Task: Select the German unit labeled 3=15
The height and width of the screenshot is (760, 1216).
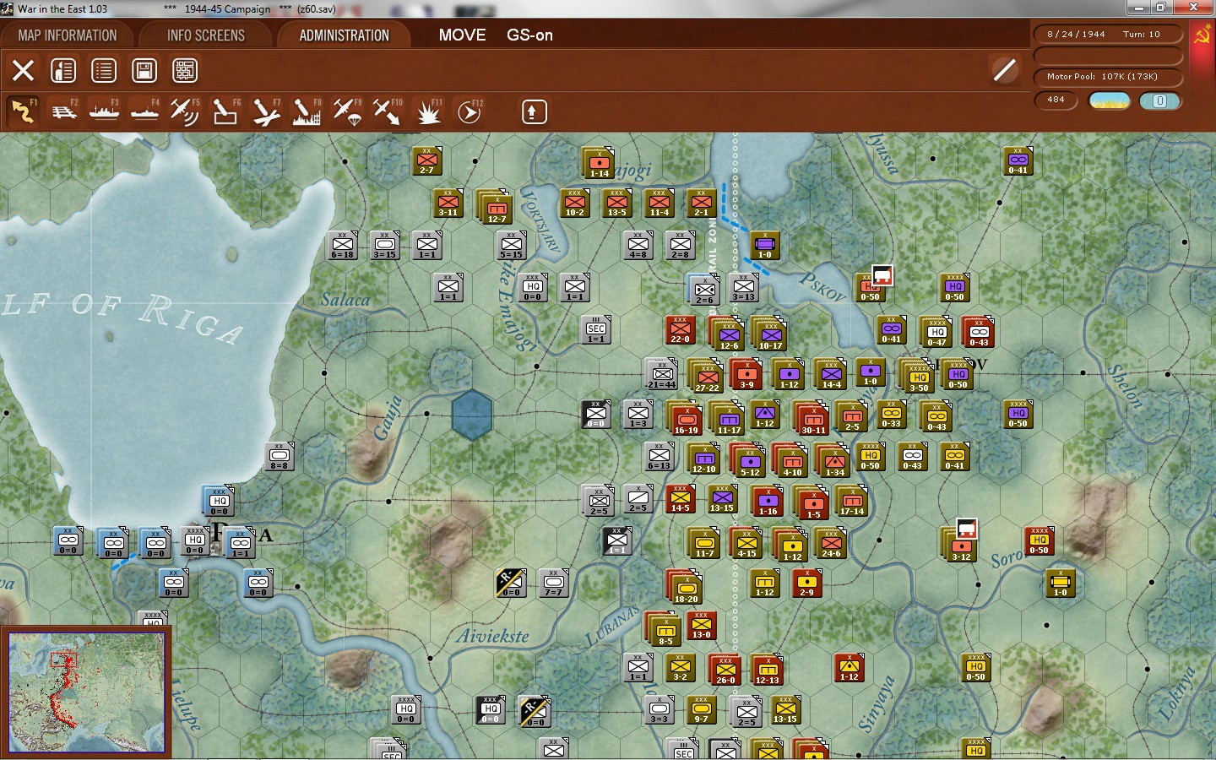Action: 385,245
